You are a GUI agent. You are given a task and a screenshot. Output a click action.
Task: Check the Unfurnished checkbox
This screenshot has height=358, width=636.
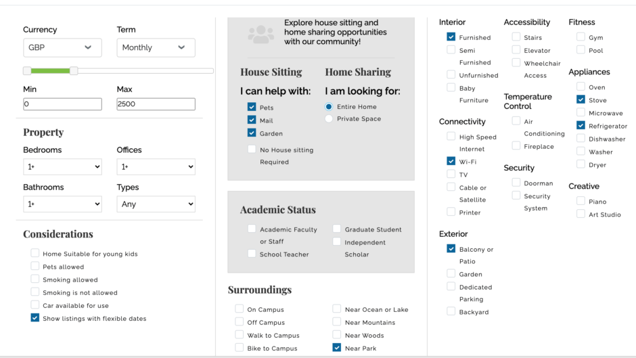click(x=451, y=74)
